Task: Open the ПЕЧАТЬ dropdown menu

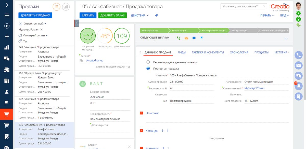Action: (267, 15)
